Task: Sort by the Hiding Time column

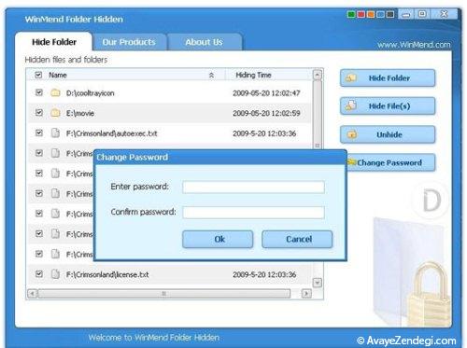Action: coord(253,75)
